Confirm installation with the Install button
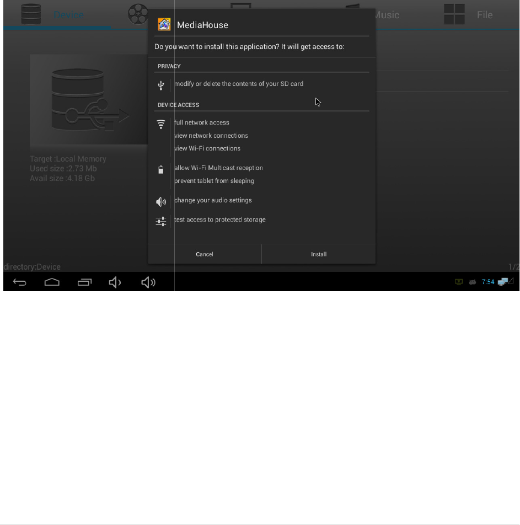 [318, 254]
